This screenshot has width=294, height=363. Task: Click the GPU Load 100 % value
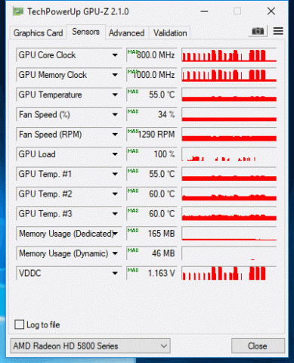click(x=152, y=154)
